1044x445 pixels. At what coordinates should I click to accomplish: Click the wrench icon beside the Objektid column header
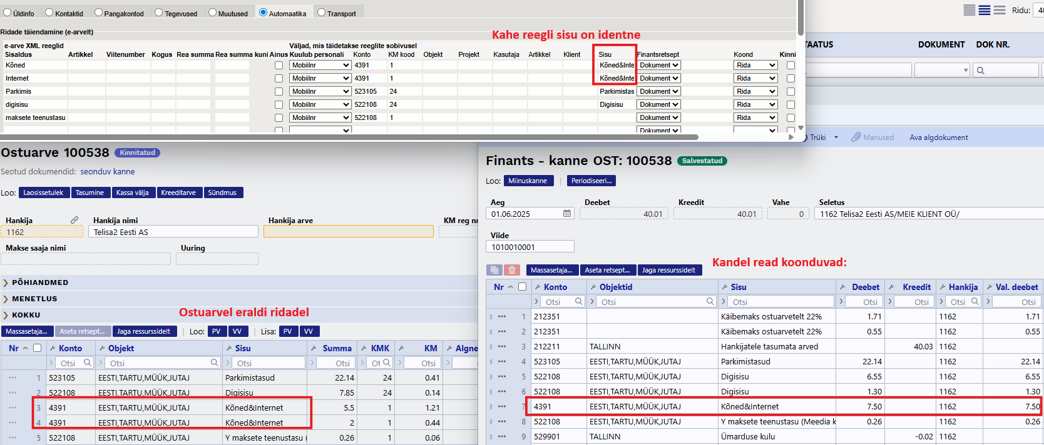[x=593, y=287]
